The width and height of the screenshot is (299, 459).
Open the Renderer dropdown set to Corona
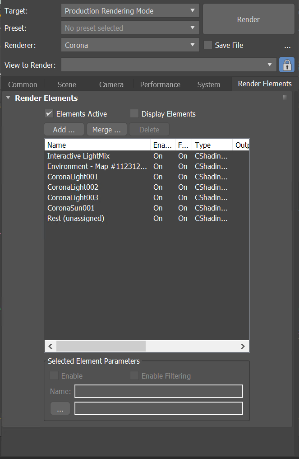click(130, 45)
